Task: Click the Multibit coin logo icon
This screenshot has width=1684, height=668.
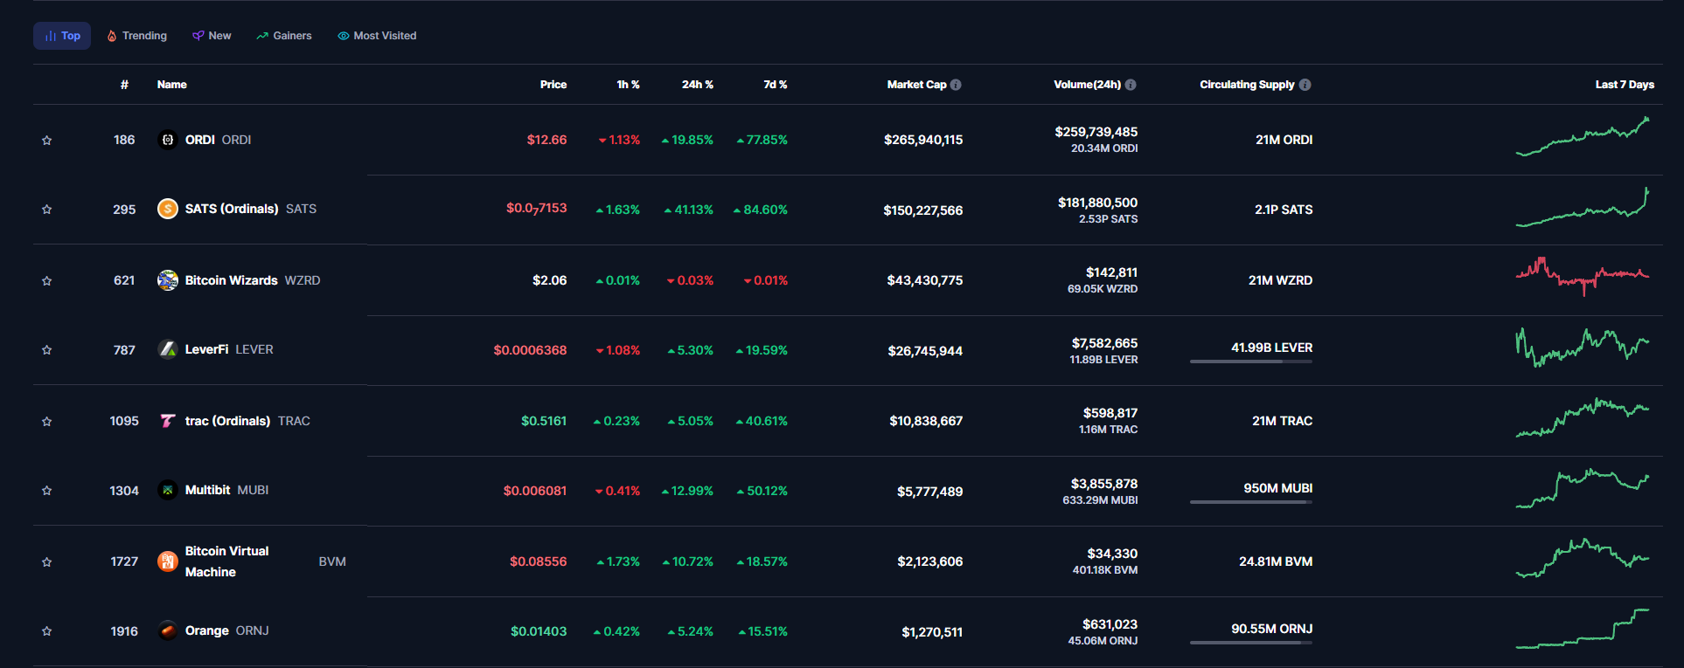Action: click(167, 491)
